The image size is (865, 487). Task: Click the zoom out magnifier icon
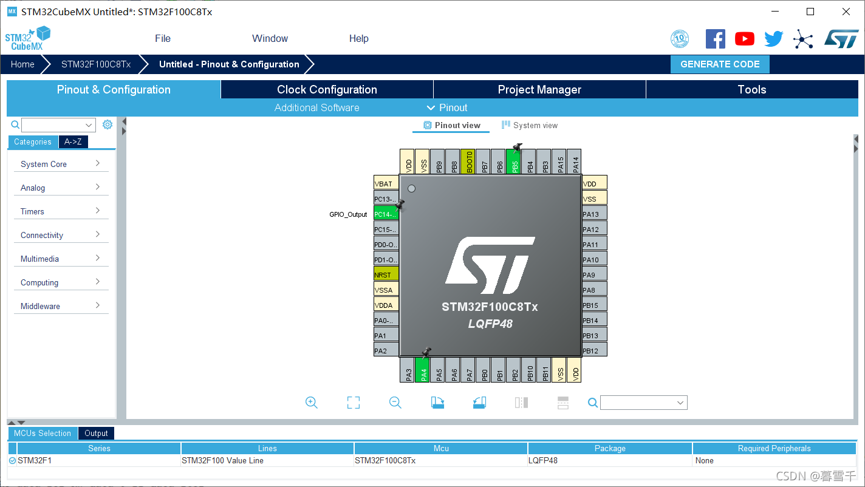(395, 403)
